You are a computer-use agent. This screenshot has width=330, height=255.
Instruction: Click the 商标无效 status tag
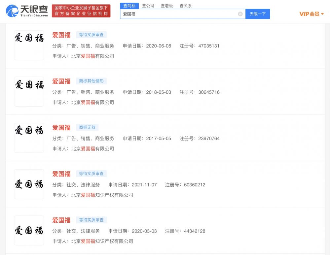(87, 127)
